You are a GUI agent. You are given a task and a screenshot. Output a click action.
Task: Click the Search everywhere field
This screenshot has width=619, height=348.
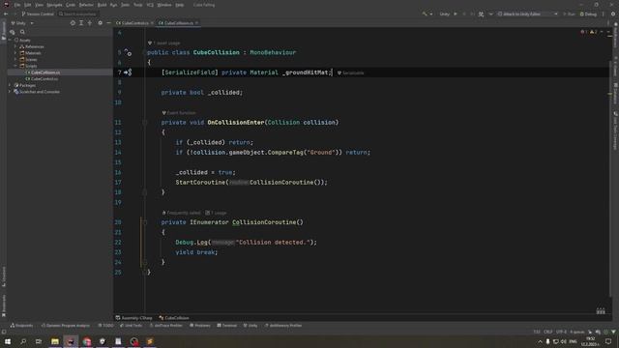coord(77,14)
